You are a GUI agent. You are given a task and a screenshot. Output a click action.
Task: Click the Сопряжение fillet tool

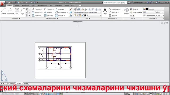[x=61, y=12]
